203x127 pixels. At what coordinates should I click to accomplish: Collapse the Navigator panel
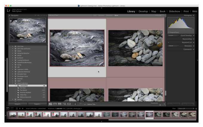point(10,15)
